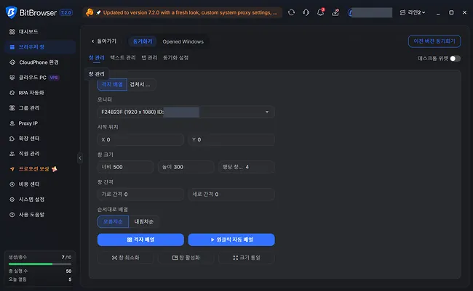
Task: Select 창 관리 sub-tab
Action: click(97, 58)
